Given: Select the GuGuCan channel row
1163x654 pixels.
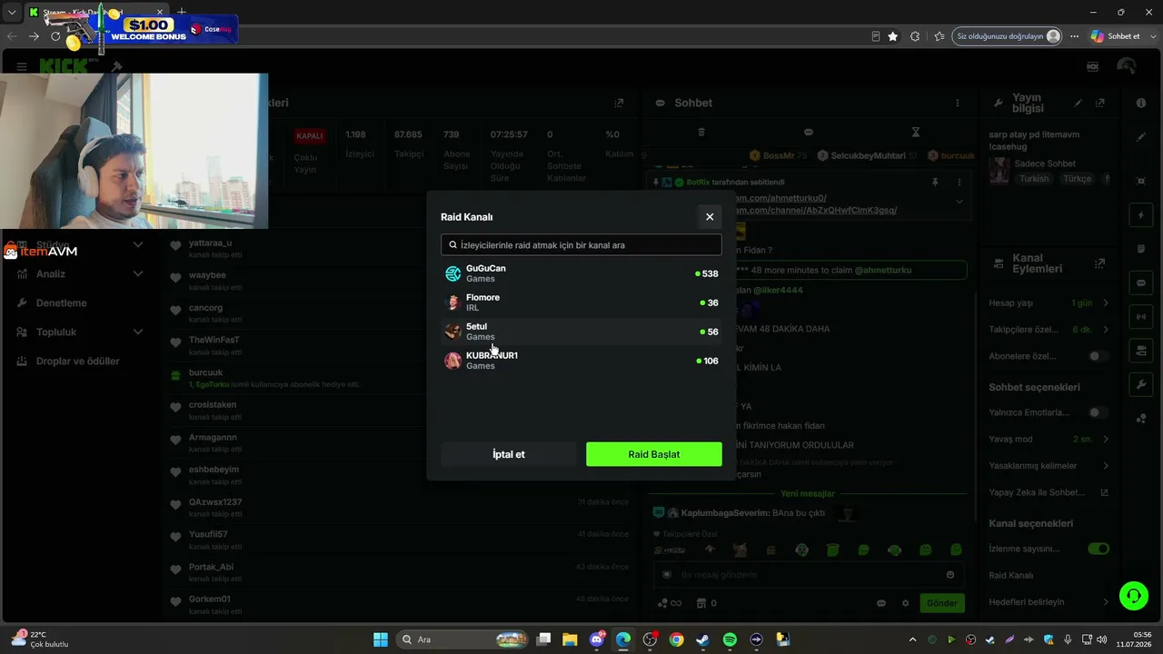Looking at the screenshot, I should [581, 273].
